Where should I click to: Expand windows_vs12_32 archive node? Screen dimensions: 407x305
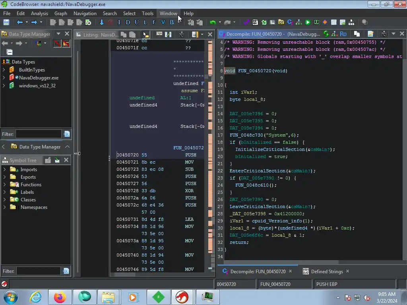point(4,86)
